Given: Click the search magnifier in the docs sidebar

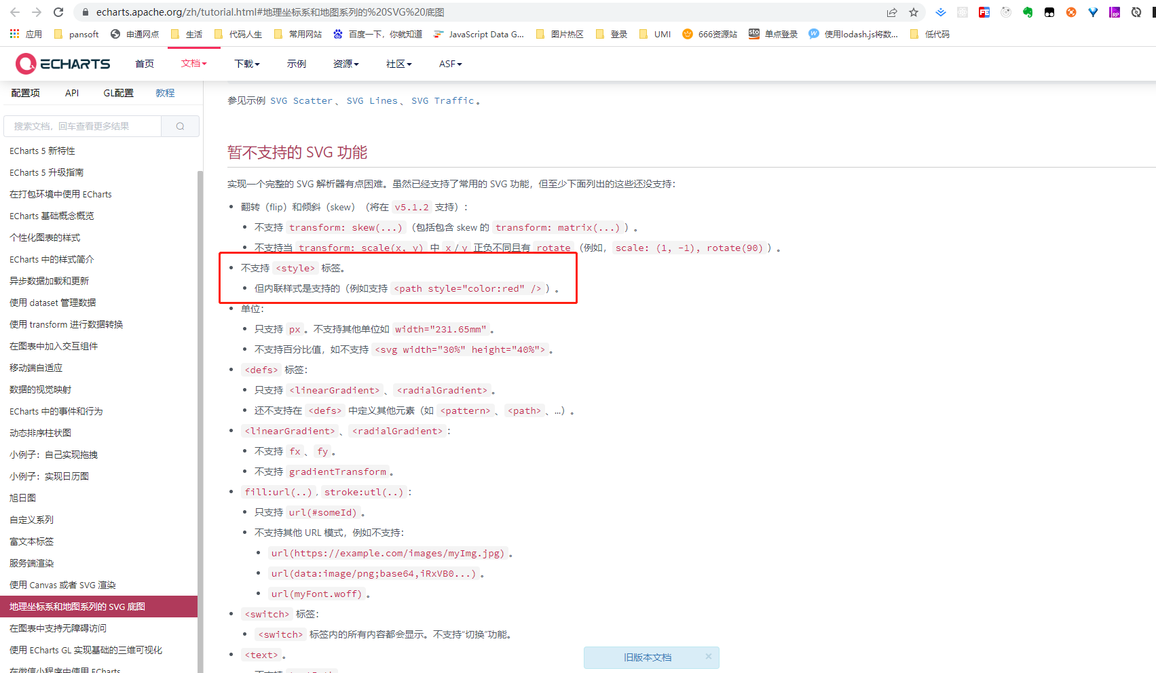Looking at the screenshot, I should pos(179,126).
